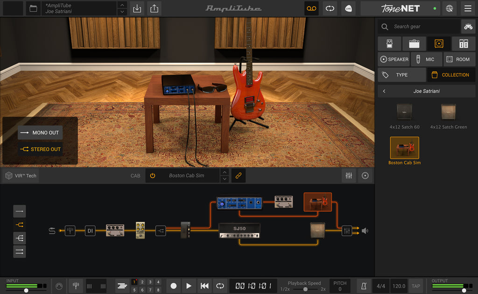
Task: Click the save preset icon
Action: (137, 8)
